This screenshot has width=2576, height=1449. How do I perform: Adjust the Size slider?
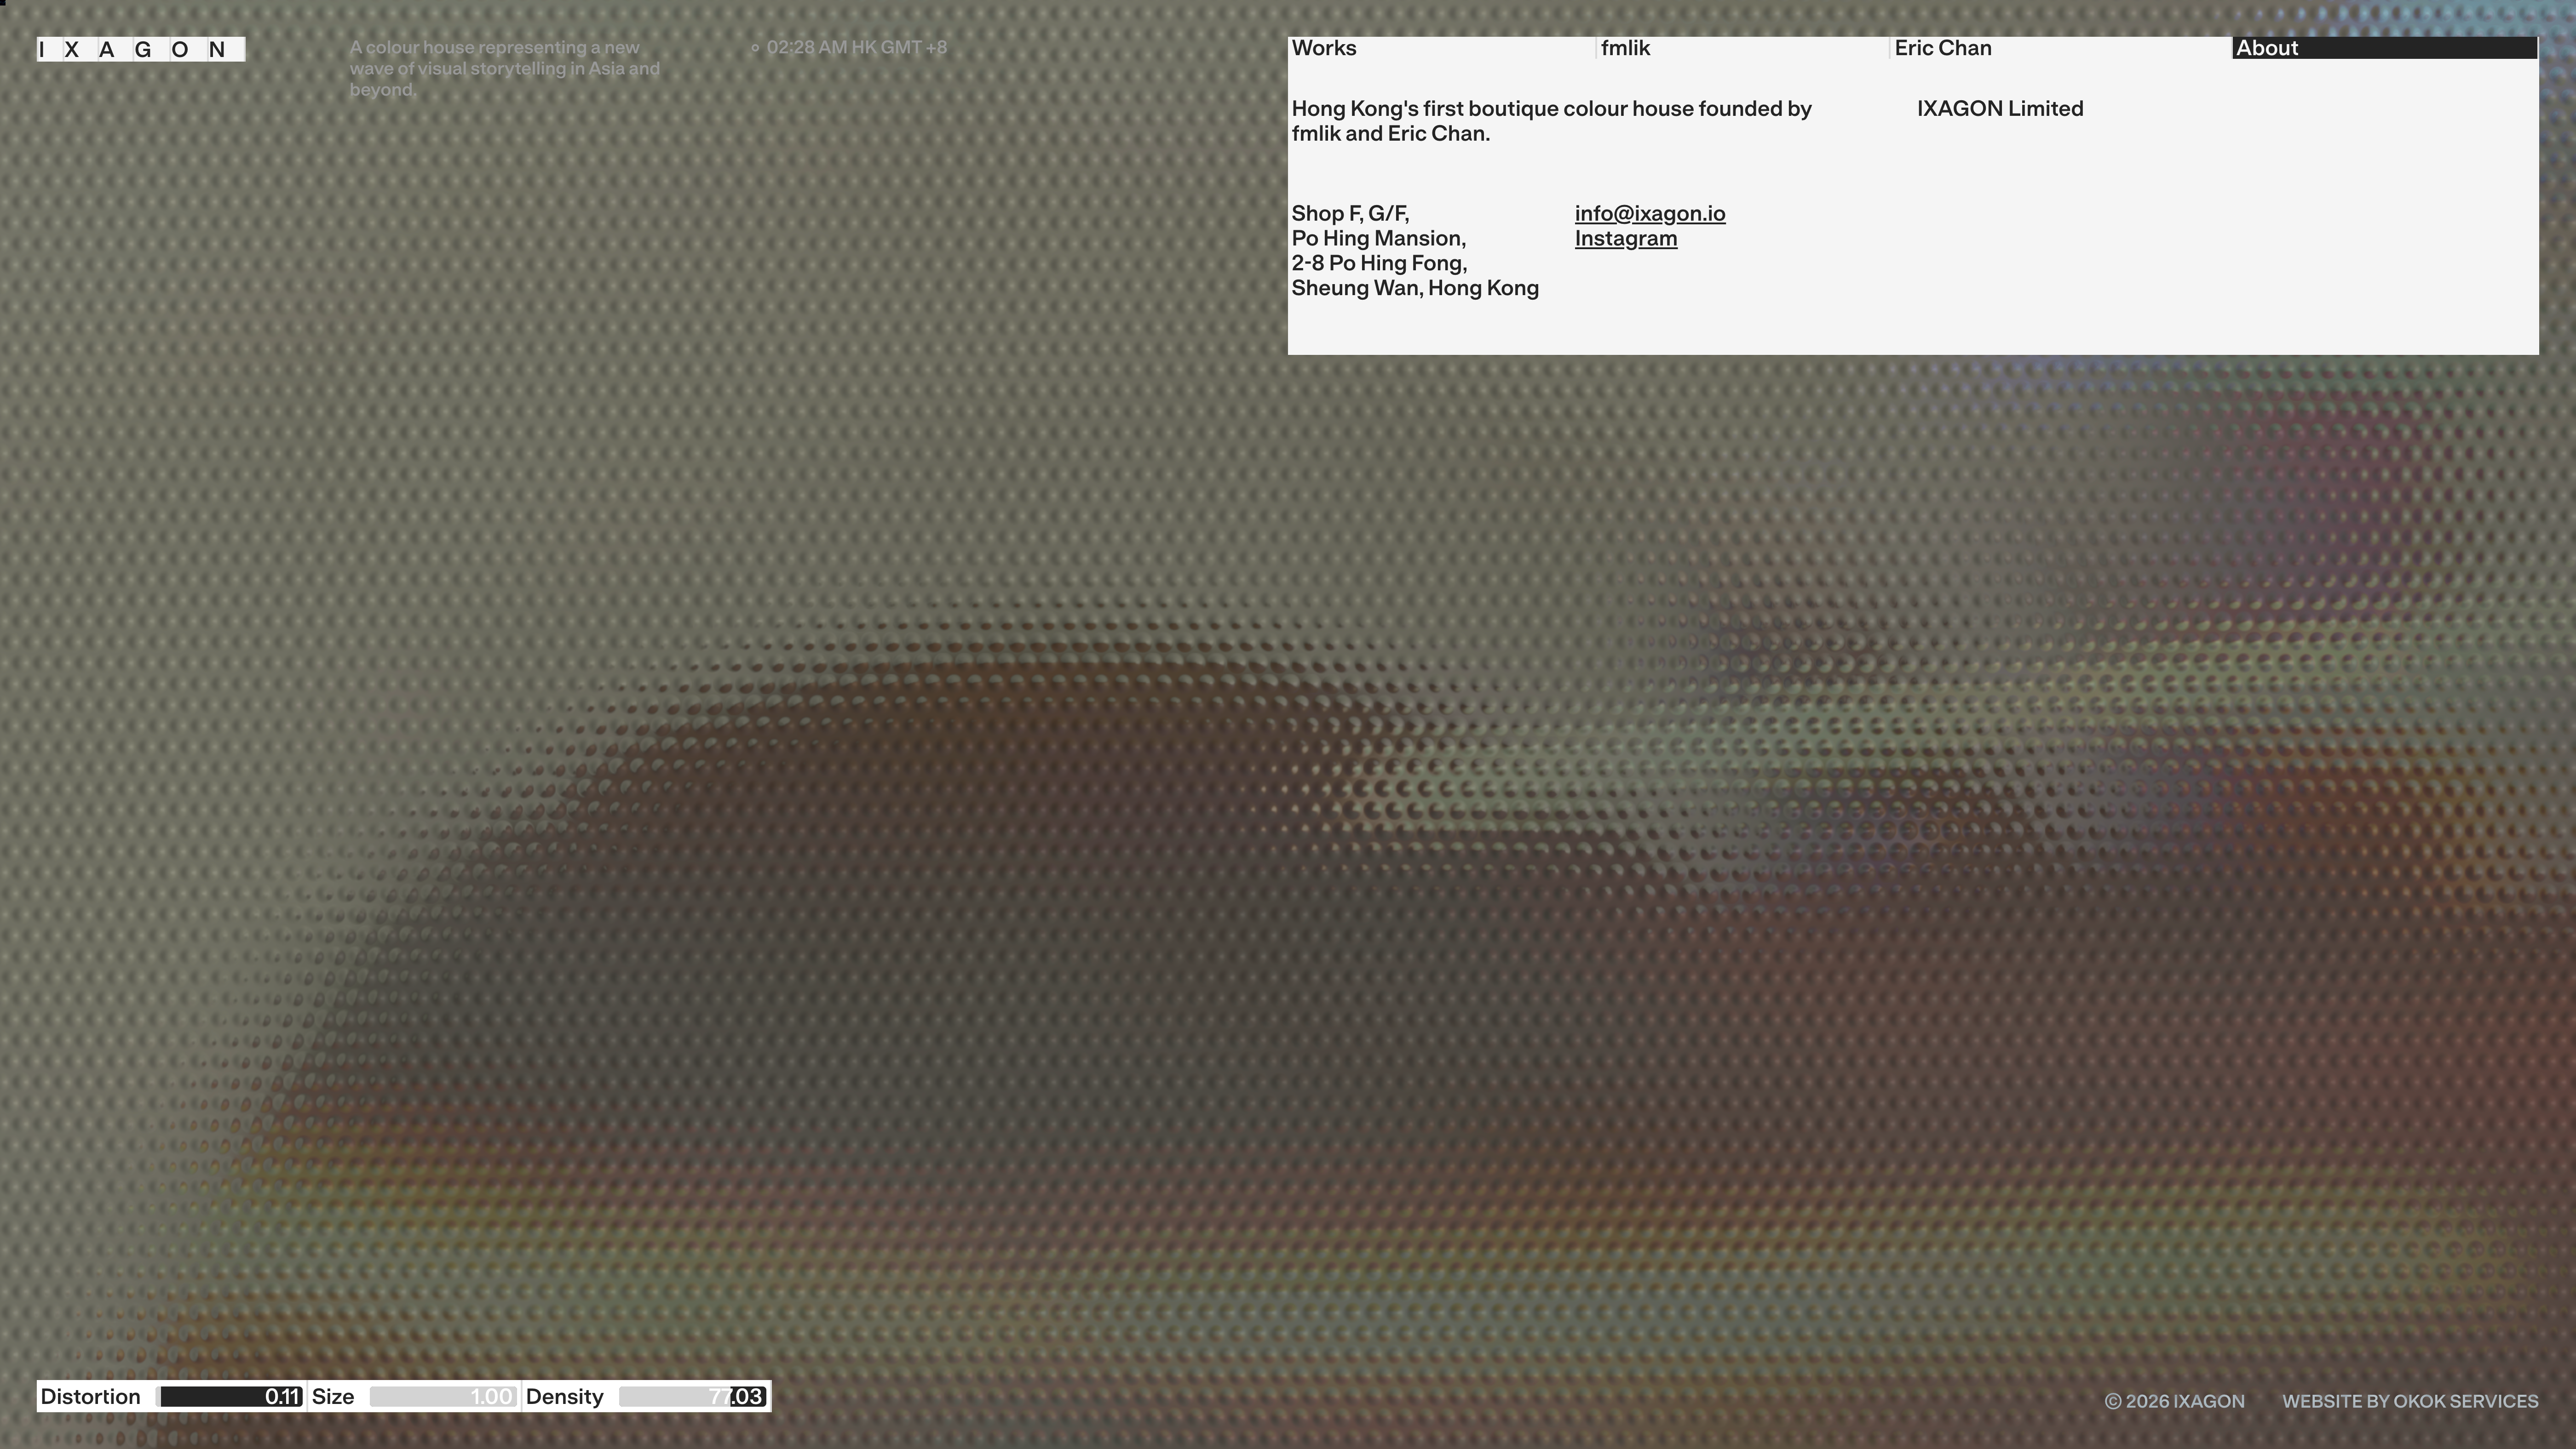(443, 1396)
